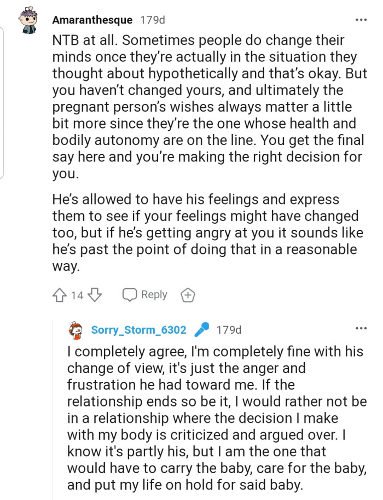Click the 179d timestamp on Sorry_Storm_6302's reply
The width and height of the screenshot is (383, 500).
pos(229,330)
